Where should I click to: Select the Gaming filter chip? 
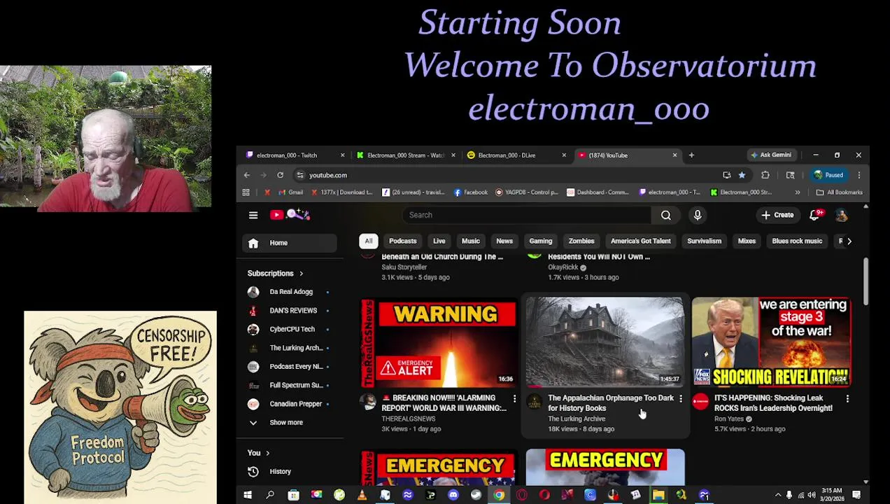541,241
